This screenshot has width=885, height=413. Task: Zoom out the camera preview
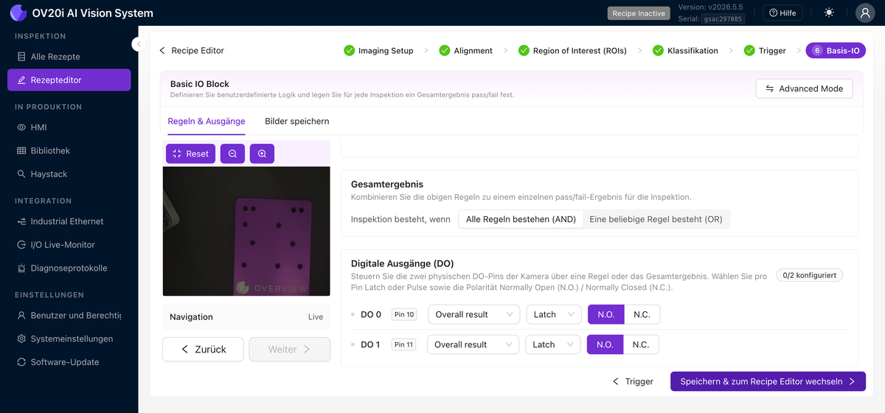(x=232, y=153)
